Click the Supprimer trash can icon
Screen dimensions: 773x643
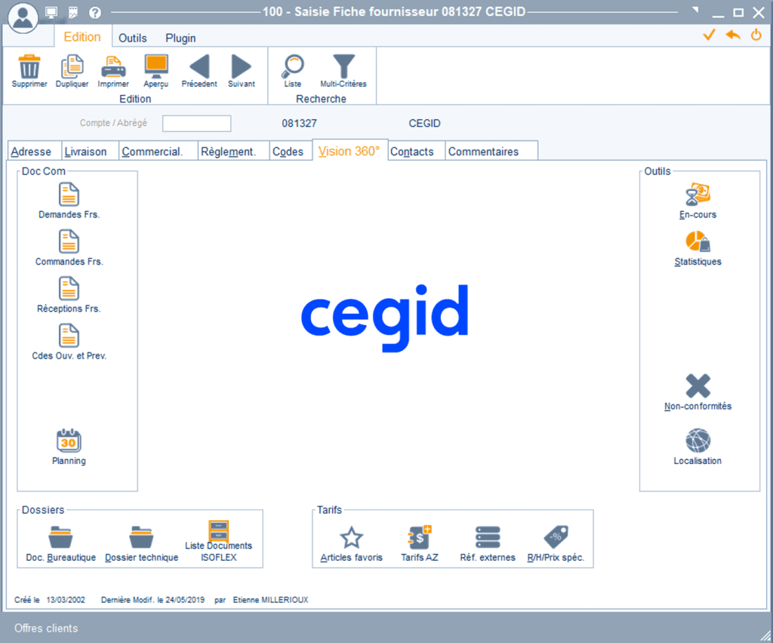click(29, 66)
